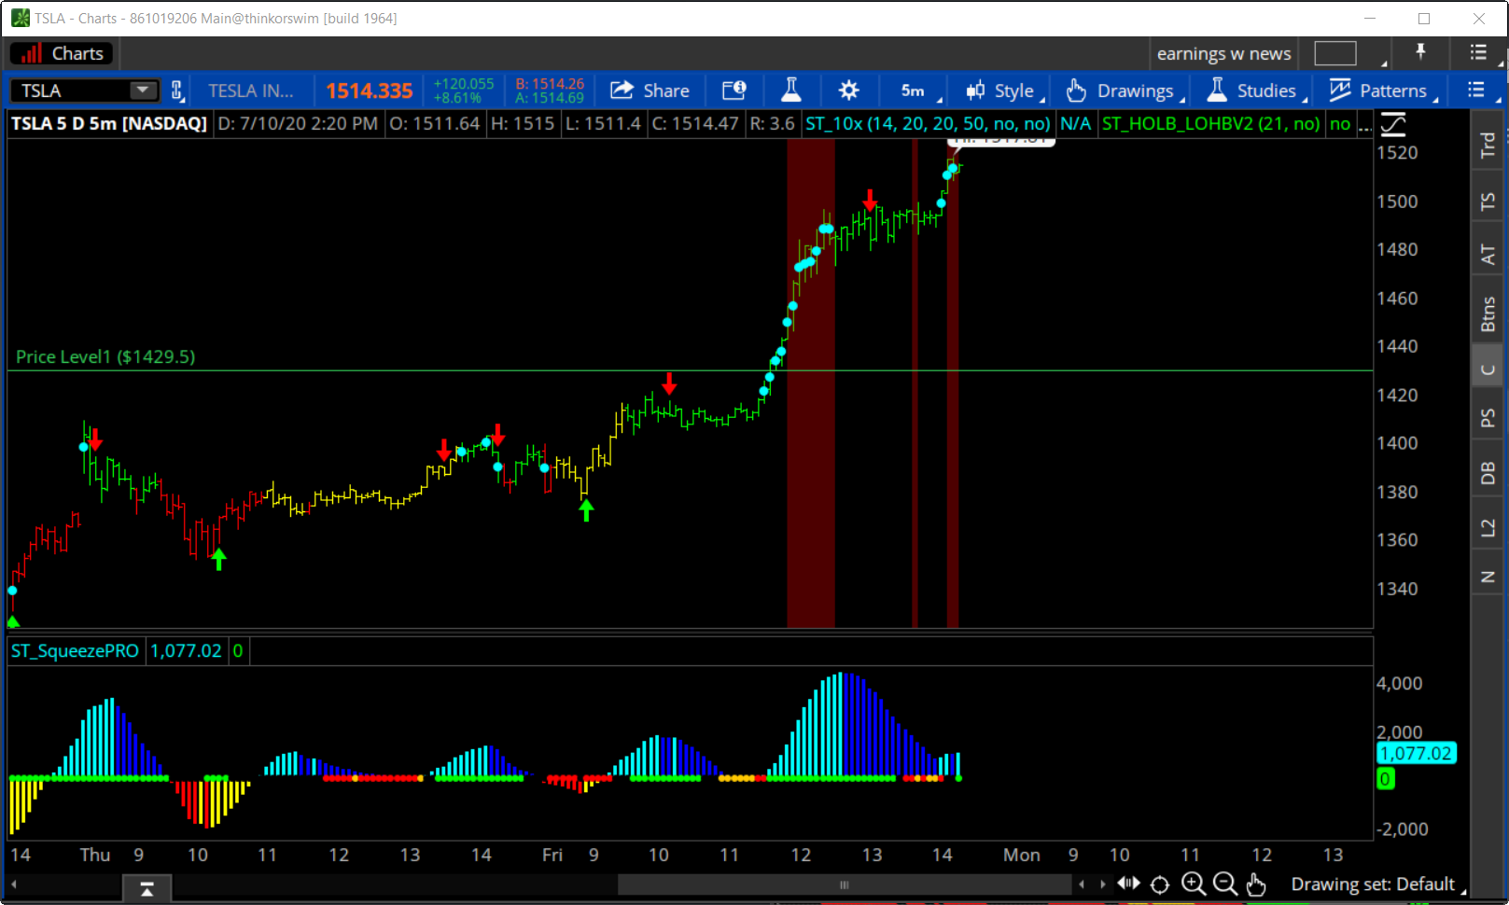Image resolution: width=1509 pixels, height=905 pixels.
Task: Click scroll right arrow near zoom tools
Action: 1102,884
